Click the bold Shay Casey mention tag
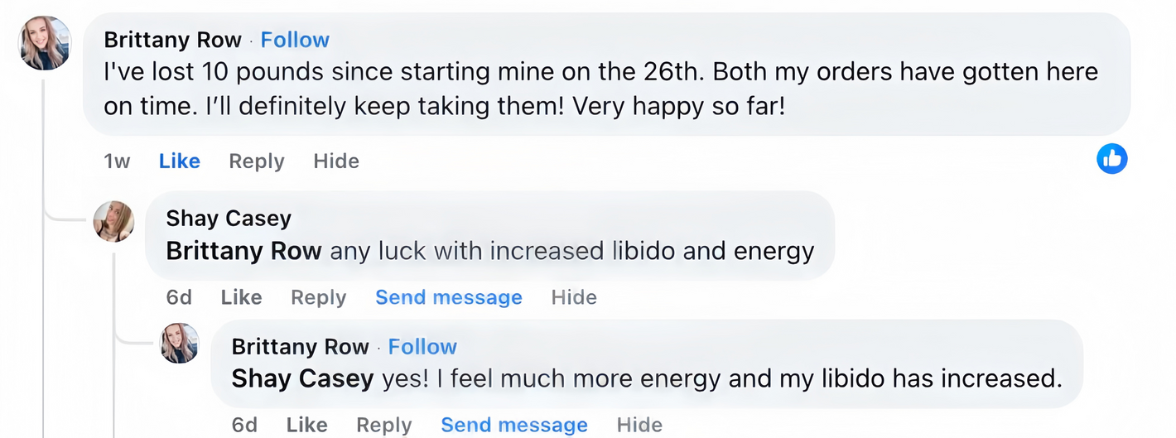Image resolution: width=1176 pixels, height=438 pixels. point(302,378)
